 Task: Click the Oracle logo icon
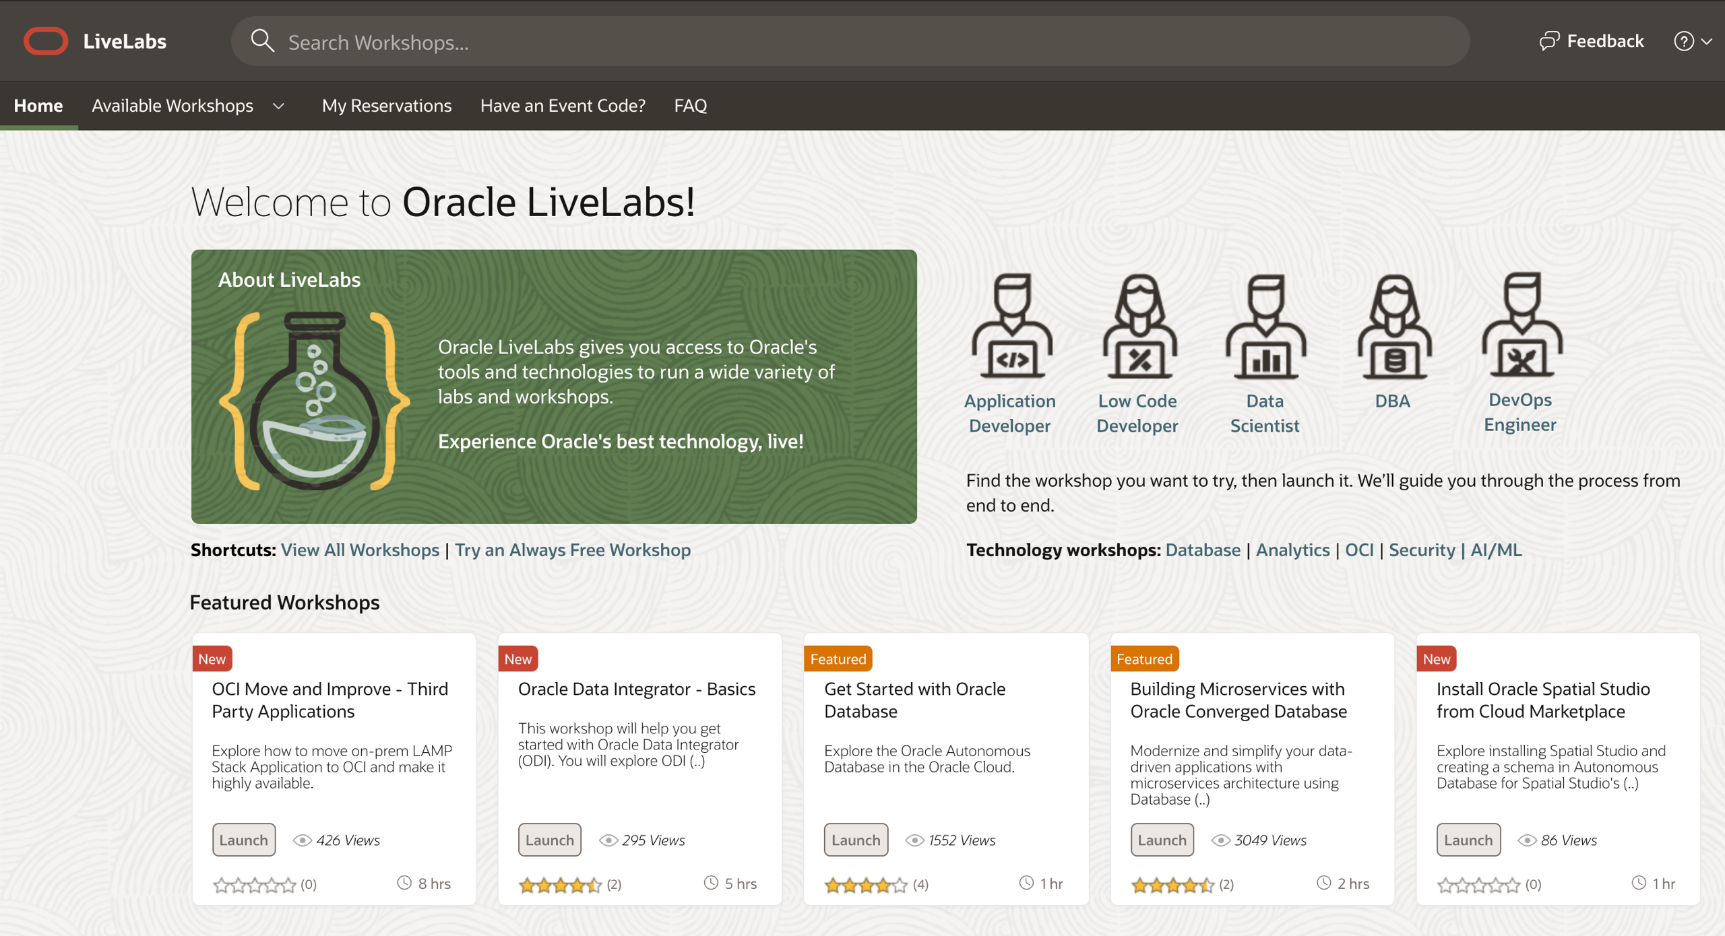click(46, 41)
